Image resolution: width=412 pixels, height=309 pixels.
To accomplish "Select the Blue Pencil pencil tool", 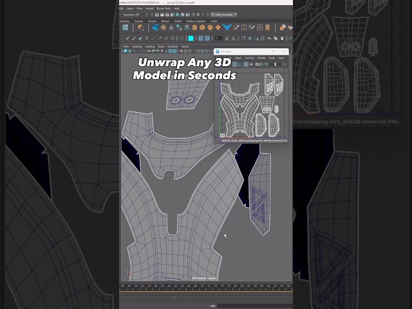I will coord(127,39).
